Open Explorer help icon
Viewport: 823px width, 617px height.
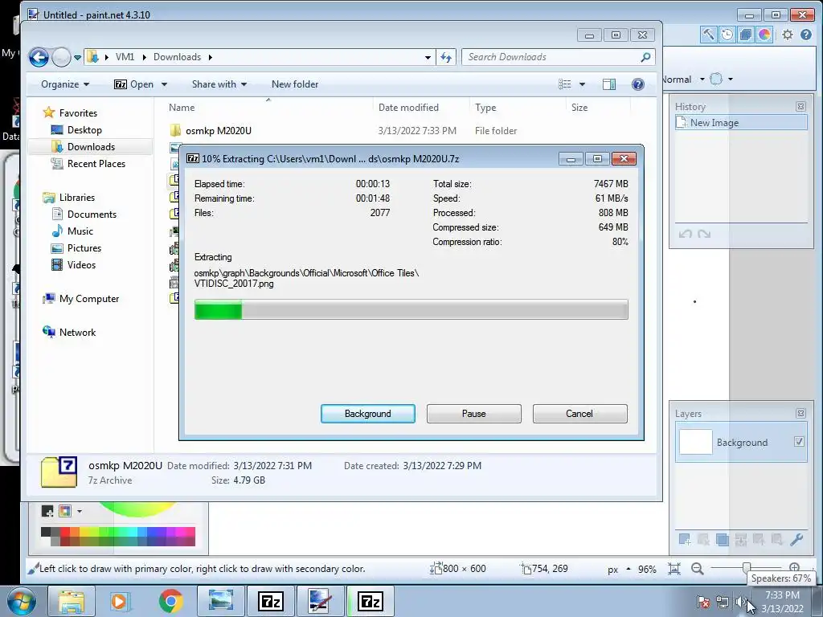pyautogui.click(x=637, y=84)
